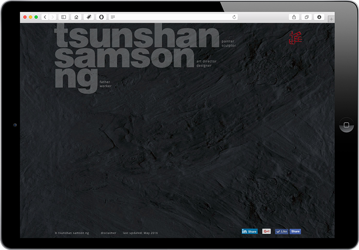Open the round shield extension icon
This screenshot has height=250, width=359.
pos(101,17)
